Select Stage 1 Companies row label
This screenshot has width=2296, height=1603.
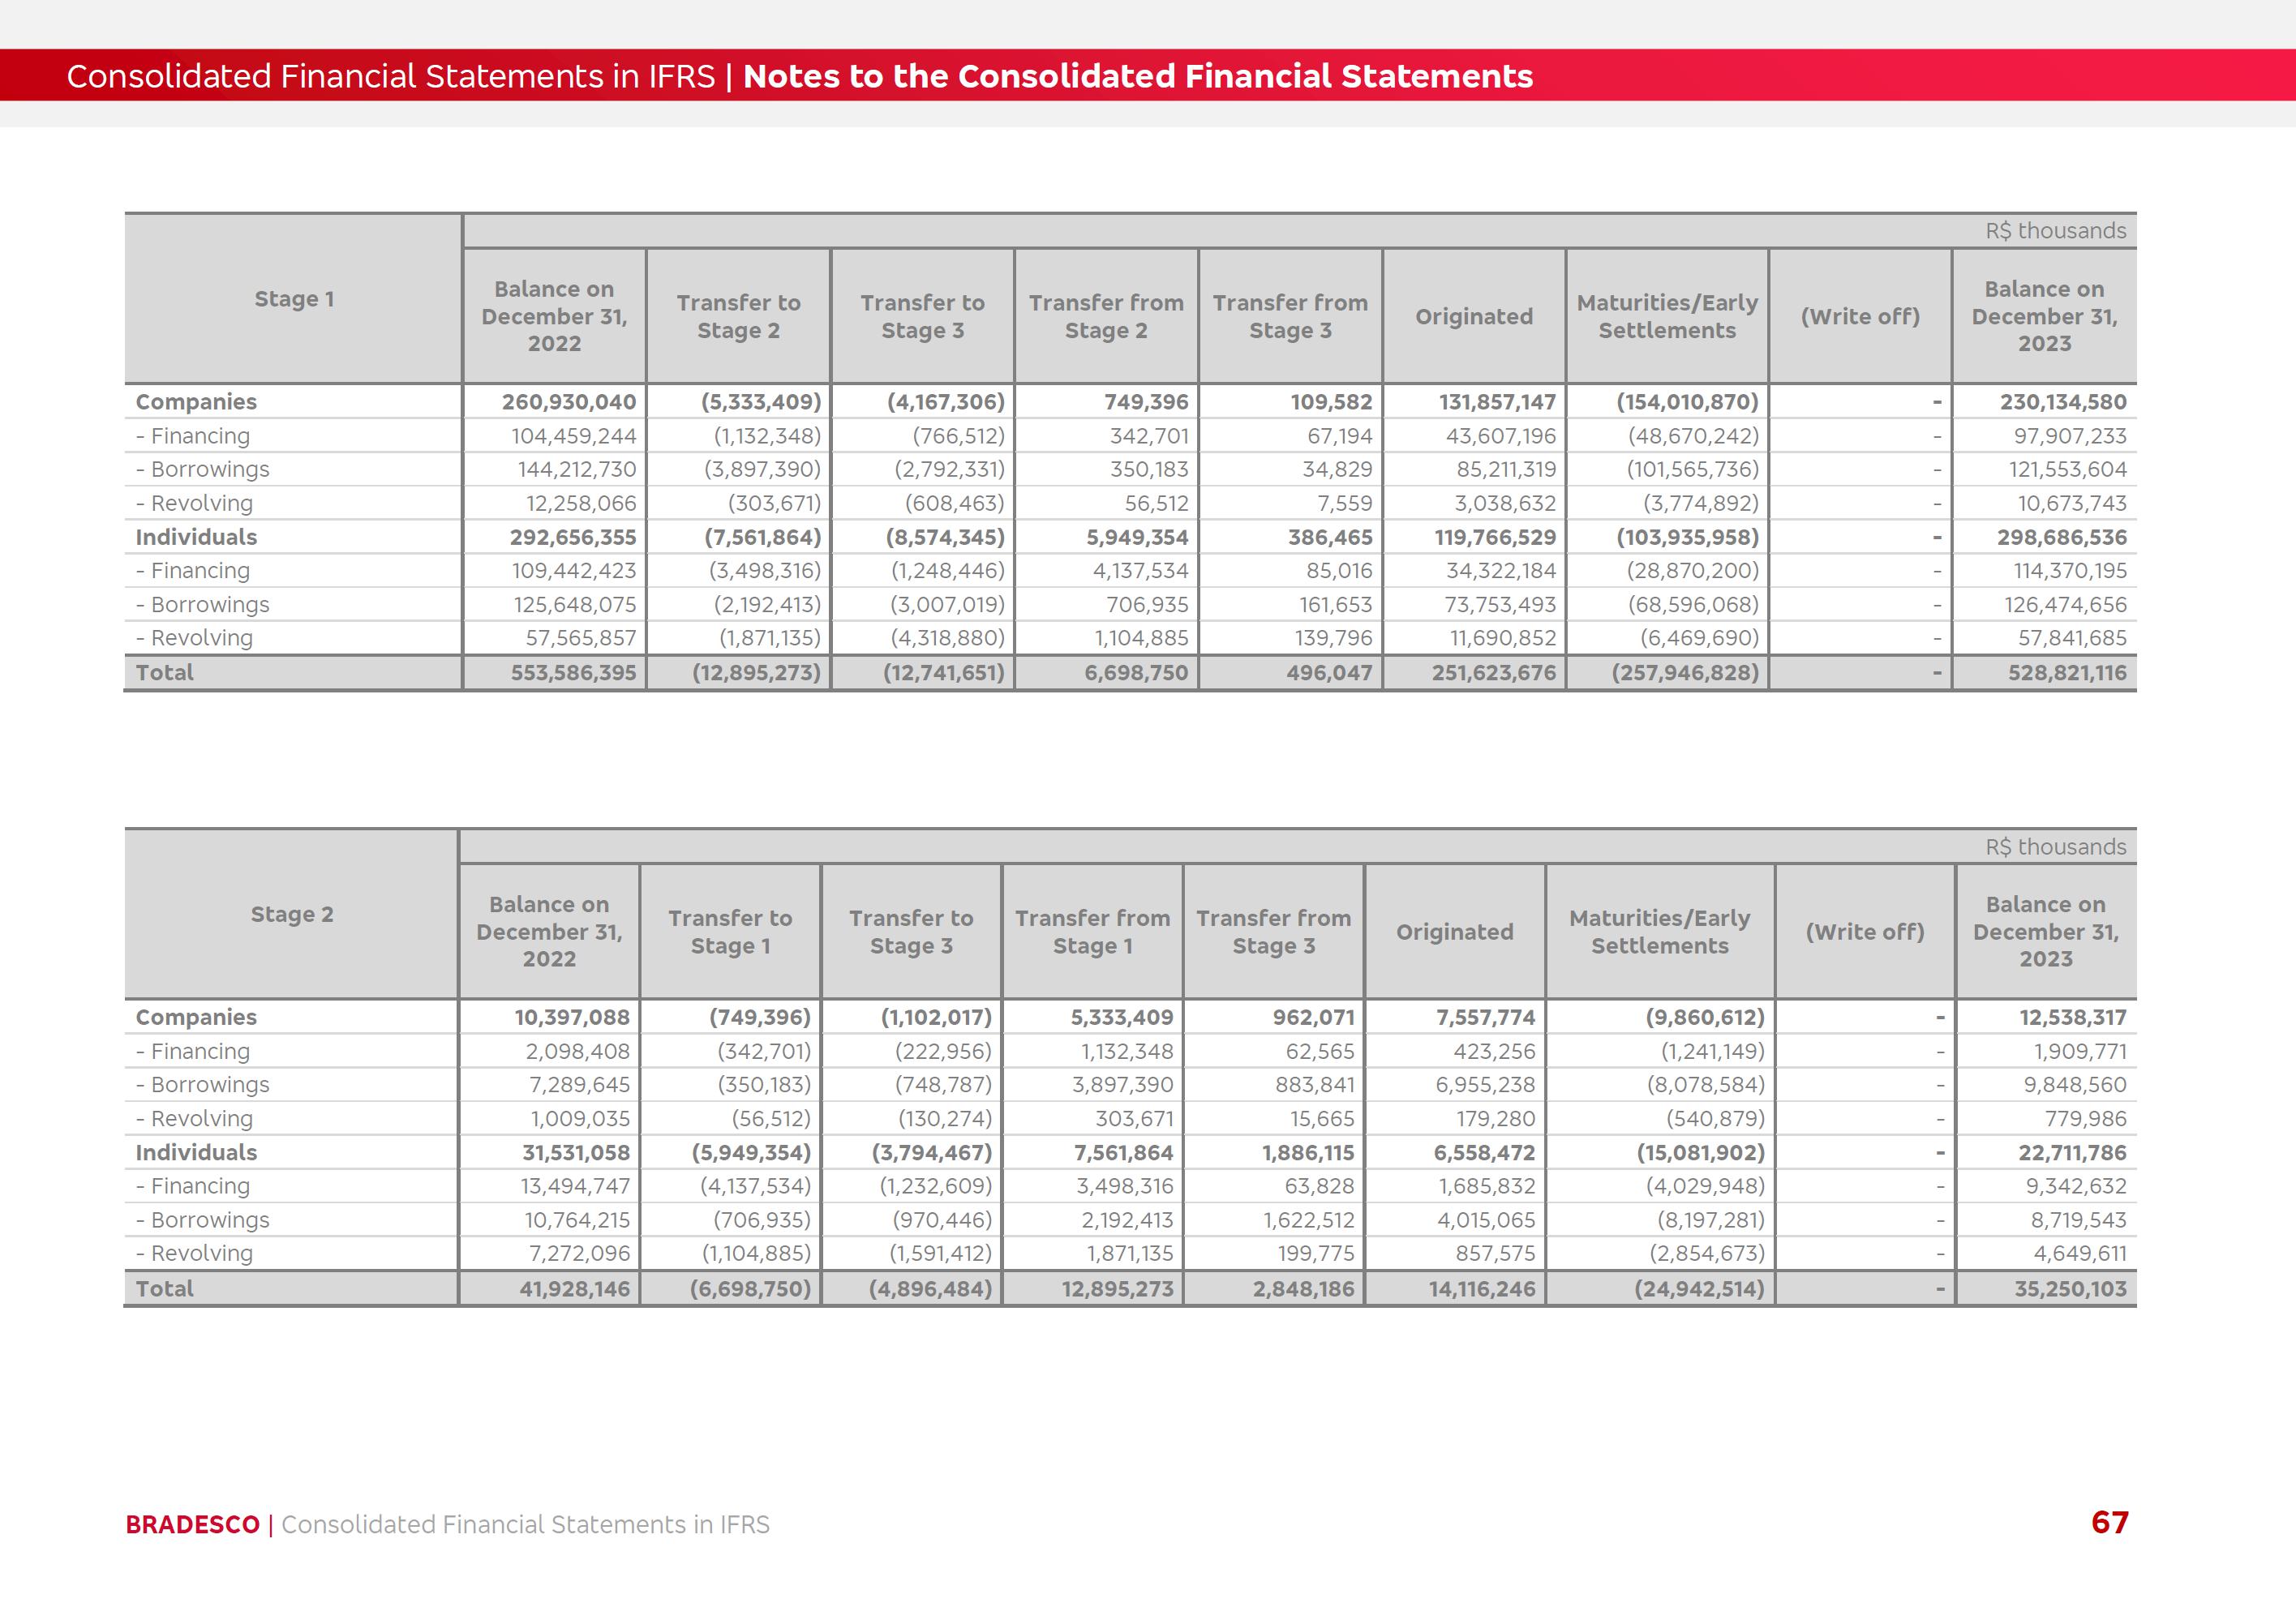[x=196, y=402]
